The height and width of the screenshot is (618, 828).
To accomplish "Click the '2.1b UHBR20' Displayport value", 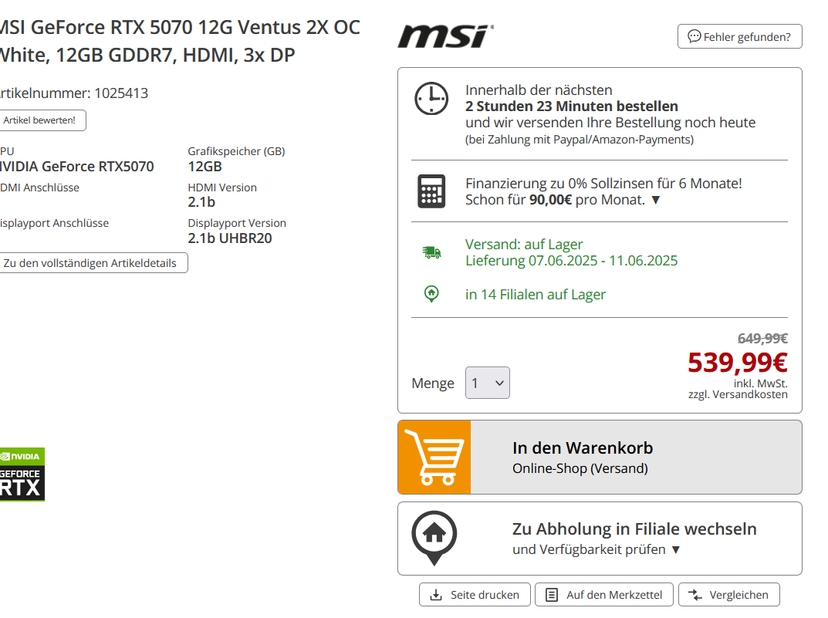I will 230,238.
